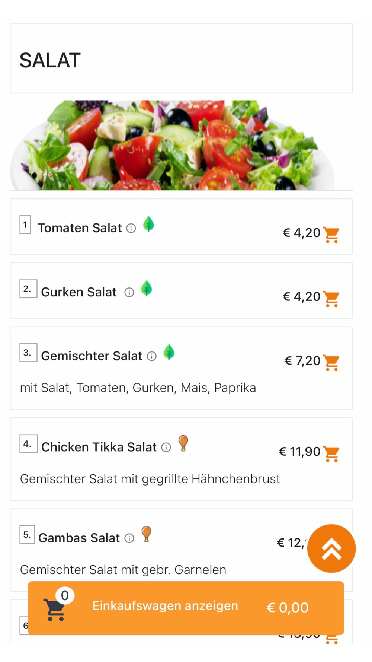
Task: Add Gemischter Salat to cart
Action: pos(331,363)
